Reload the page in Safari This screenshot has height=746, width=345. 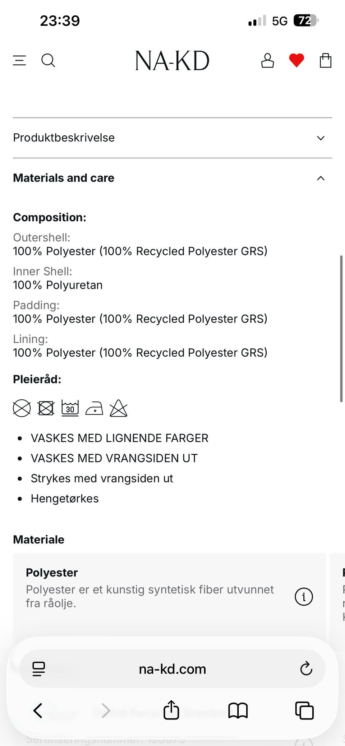[x=306, y=668]
